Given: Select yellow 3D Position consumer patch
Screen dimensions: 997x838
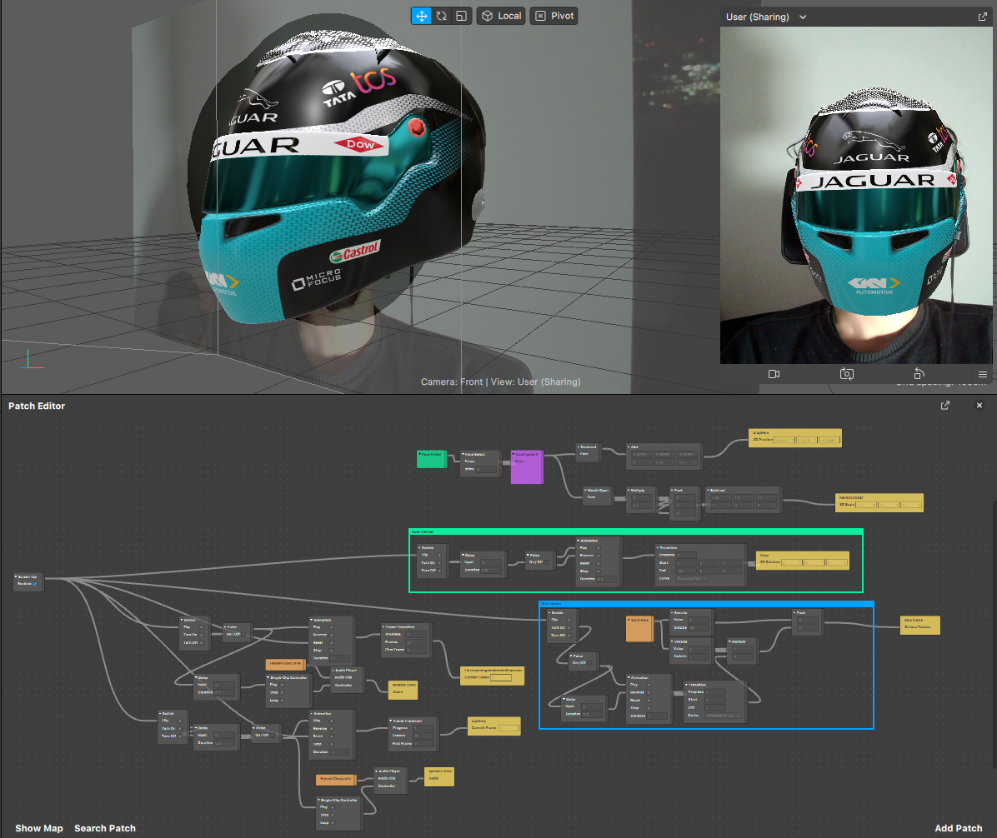Looking at the screenshot, I should click(x=794, y=437).
